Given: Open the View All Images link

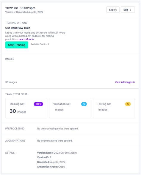Looking at the screenshot, I should [125, 82].
